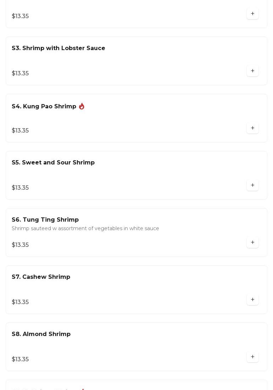This screenshot has height=390, width=273.
Task: Click plus button on the card above S3
Action: [252, 13]
